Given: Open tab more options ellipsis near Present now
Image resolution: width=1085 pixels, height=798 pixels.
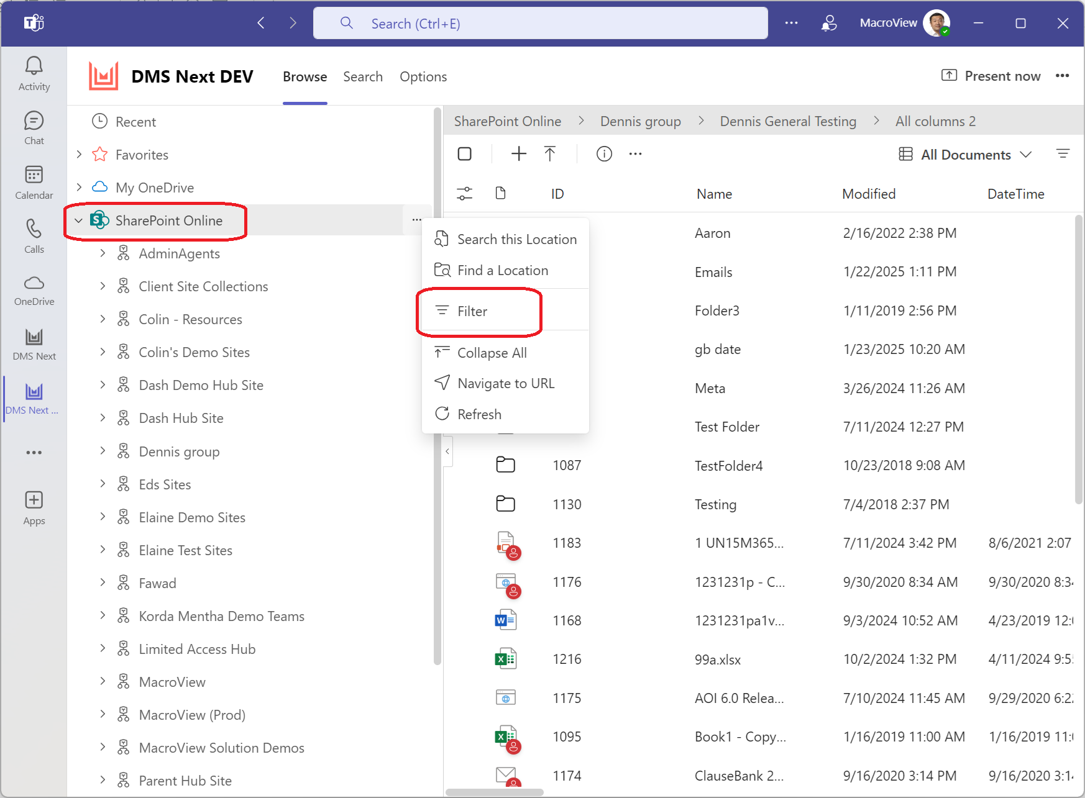Looking at the screenshot, I should point(1062,76).
